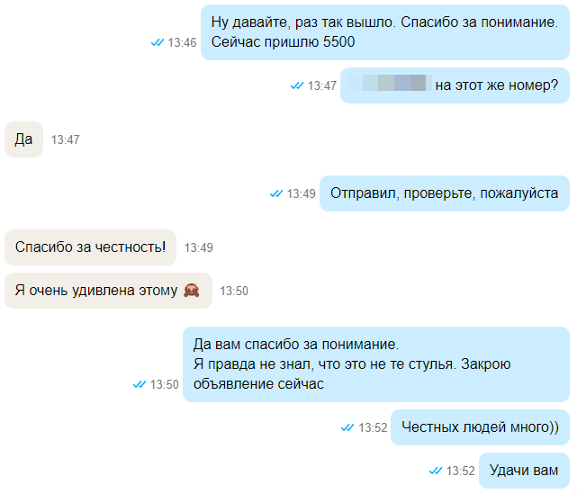Click the 13:50 timestamp beside the monkey emoji
The height and width of the screenshot is (494, 577).
[234, 291]
